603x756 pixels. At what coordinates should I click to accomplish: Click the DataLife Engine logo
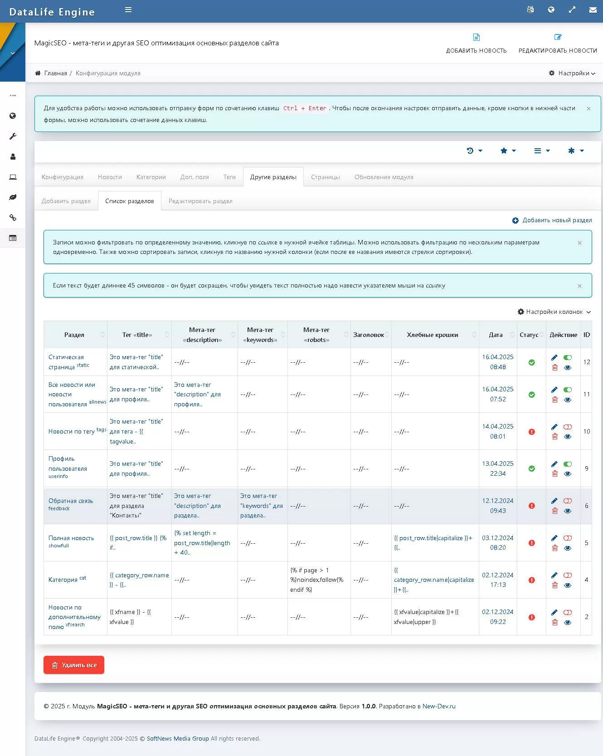52,12
